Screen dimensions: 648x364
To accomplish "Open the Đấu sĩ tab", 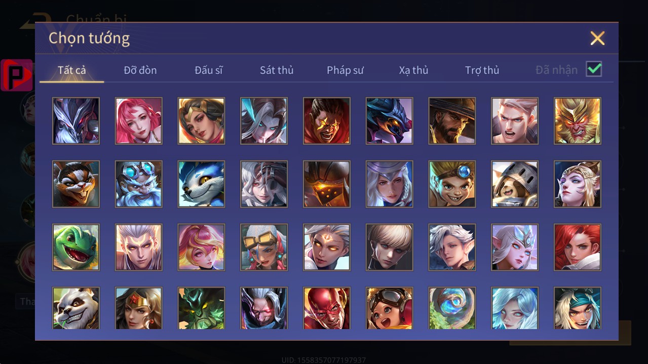I will pyautogui.click(x=209, y=70).
